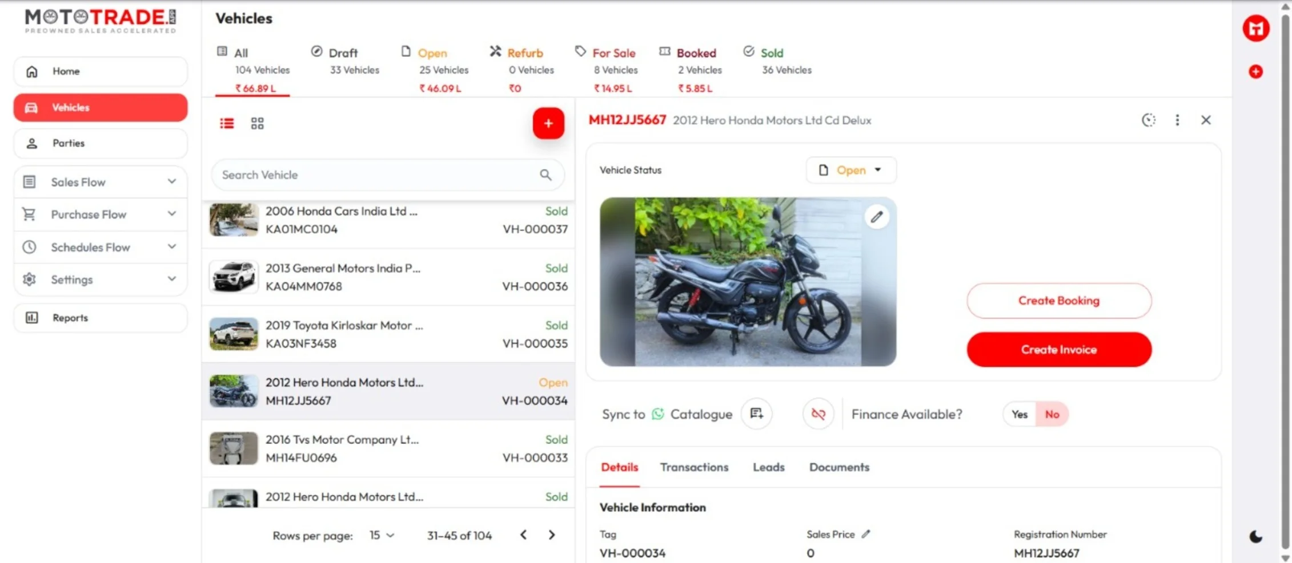
Task: Click the red add vehicle plus button
Action: [548, 123]
